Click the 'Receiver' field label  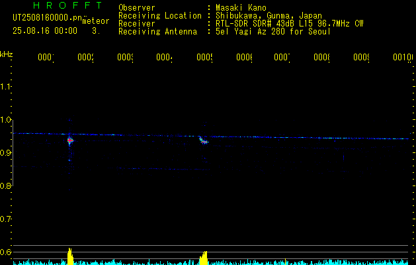(137, 24)
